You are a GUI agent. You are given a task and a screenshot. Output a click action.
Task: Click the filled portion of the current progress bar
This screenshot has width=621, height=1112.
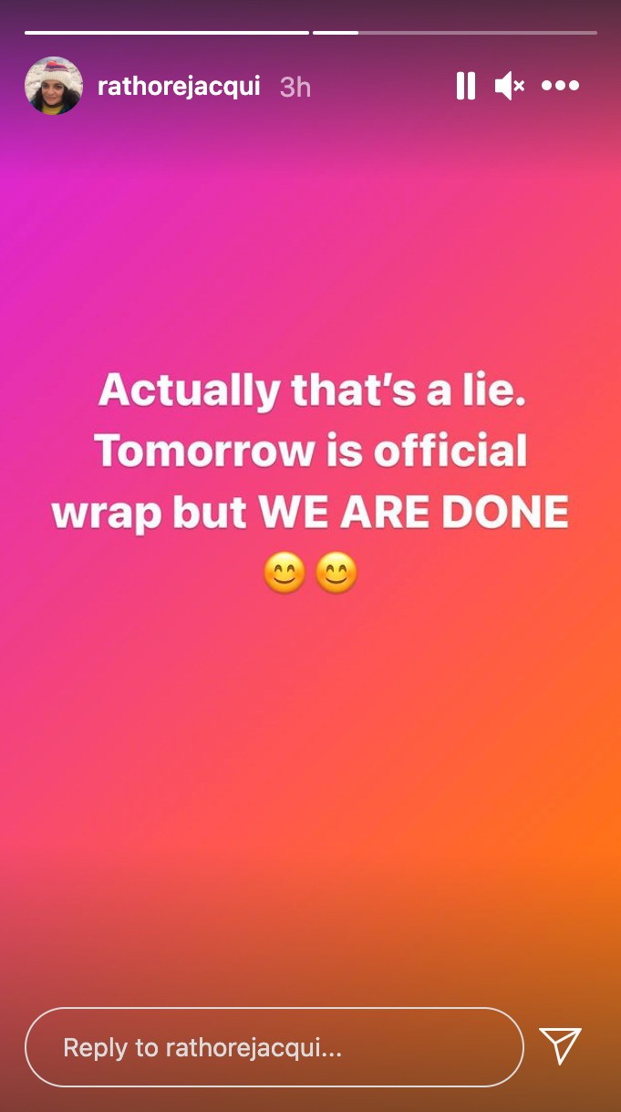[x=336, y=33]
